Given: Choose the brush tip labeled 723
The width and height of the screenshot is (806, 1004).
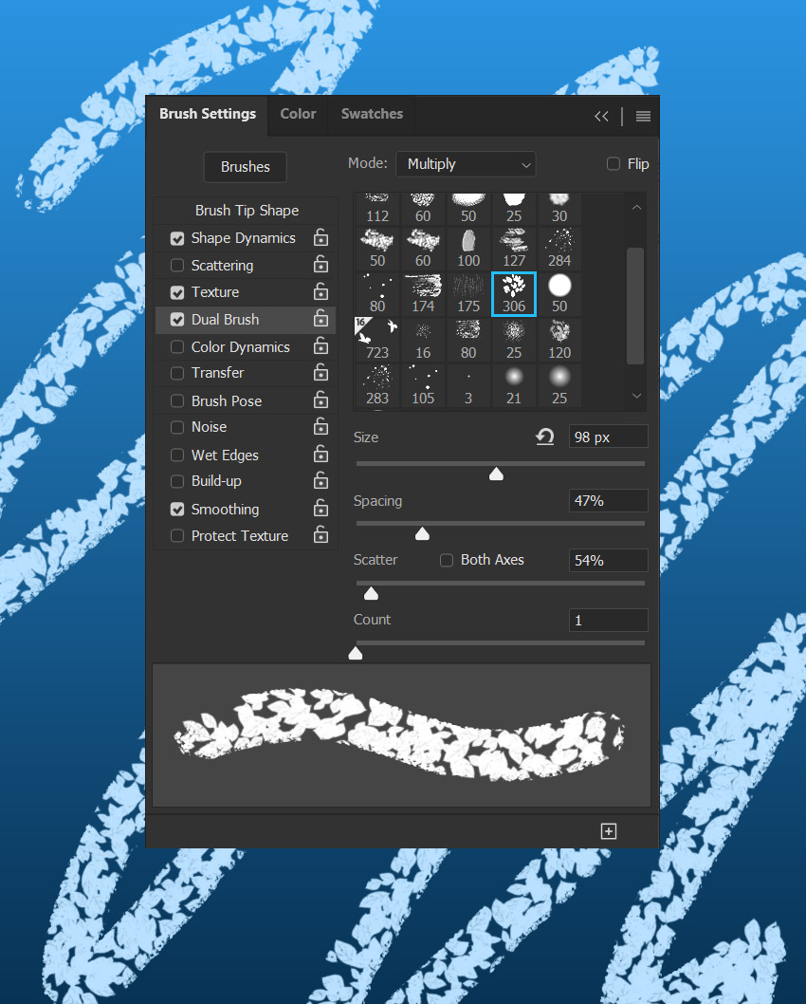Looking at the screenshot, I should (x=376, y=340).
